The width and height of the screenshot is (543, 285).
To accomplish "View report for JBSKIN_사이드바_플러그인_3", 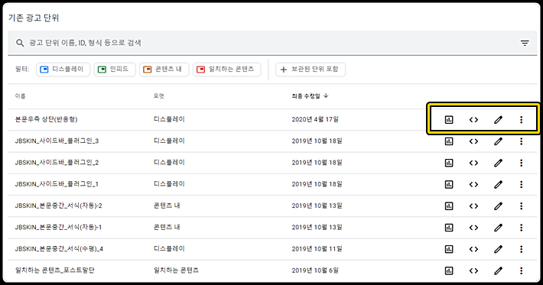I will (x=449, y=141).
